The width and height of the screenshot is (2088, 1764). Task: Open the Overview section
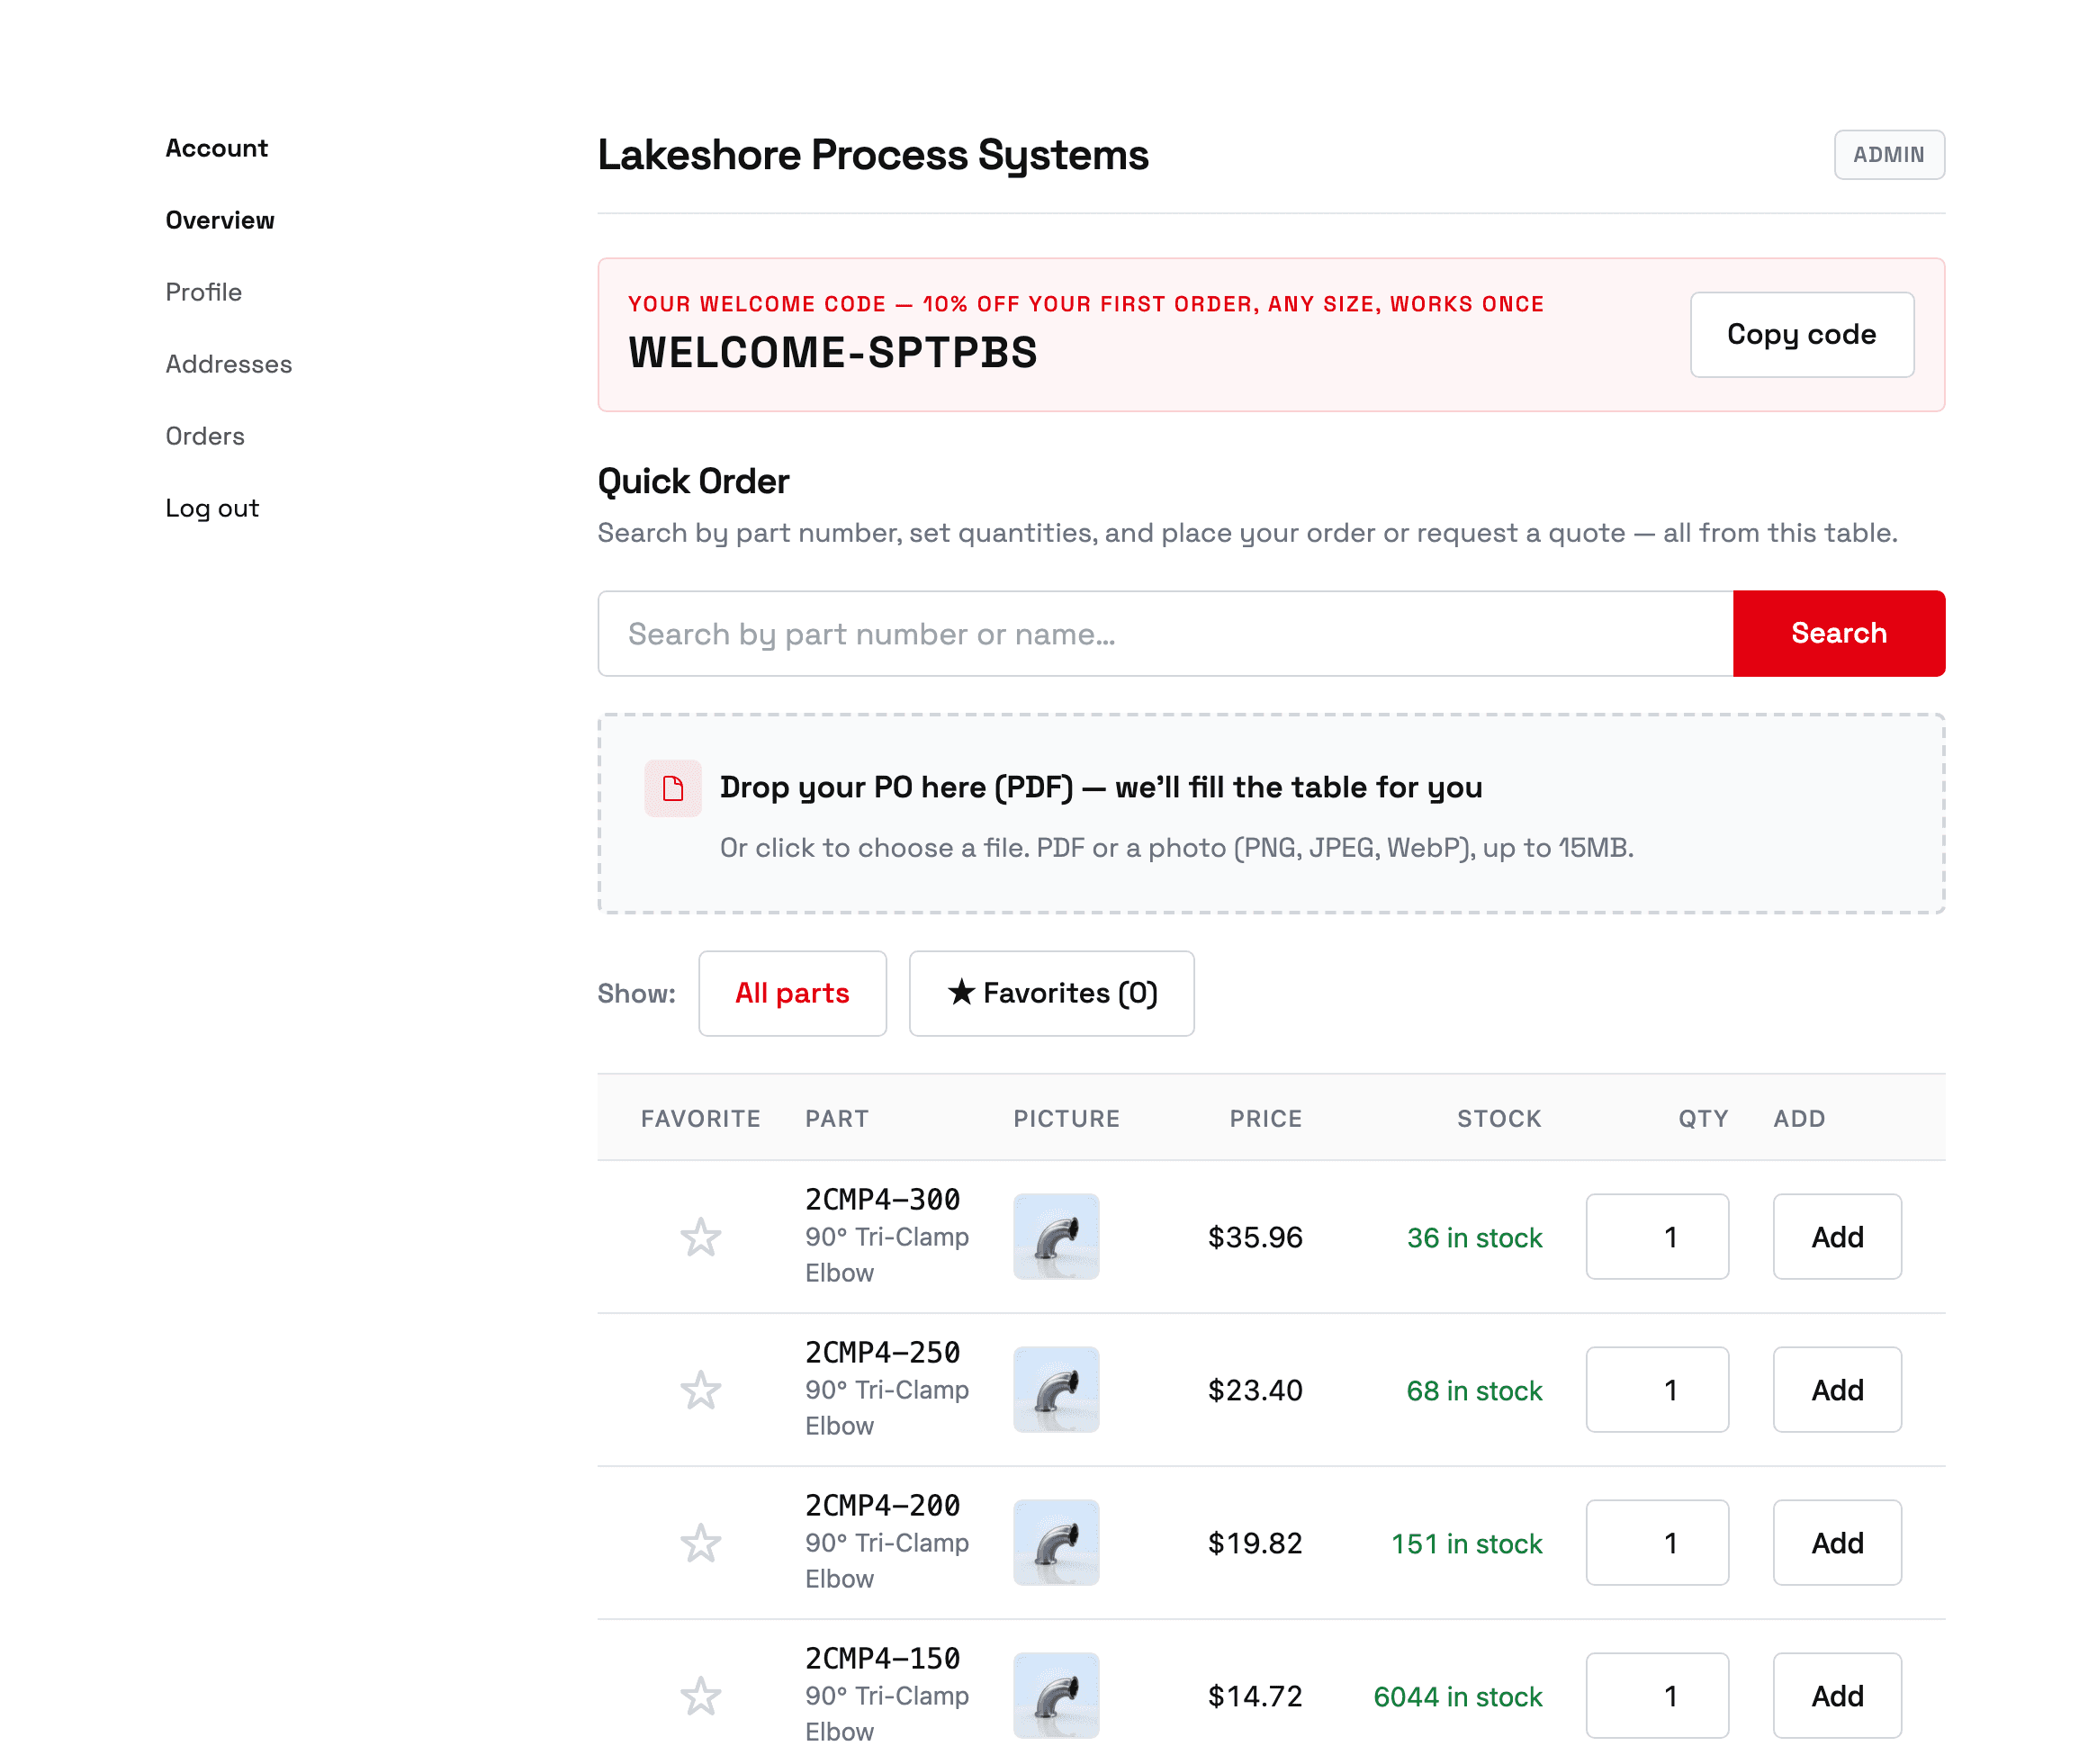tap(220, 220)
